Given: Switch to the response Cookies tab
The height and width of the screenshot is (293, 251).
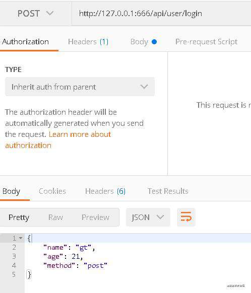Looking at the screenshot, I should point(52,191).
